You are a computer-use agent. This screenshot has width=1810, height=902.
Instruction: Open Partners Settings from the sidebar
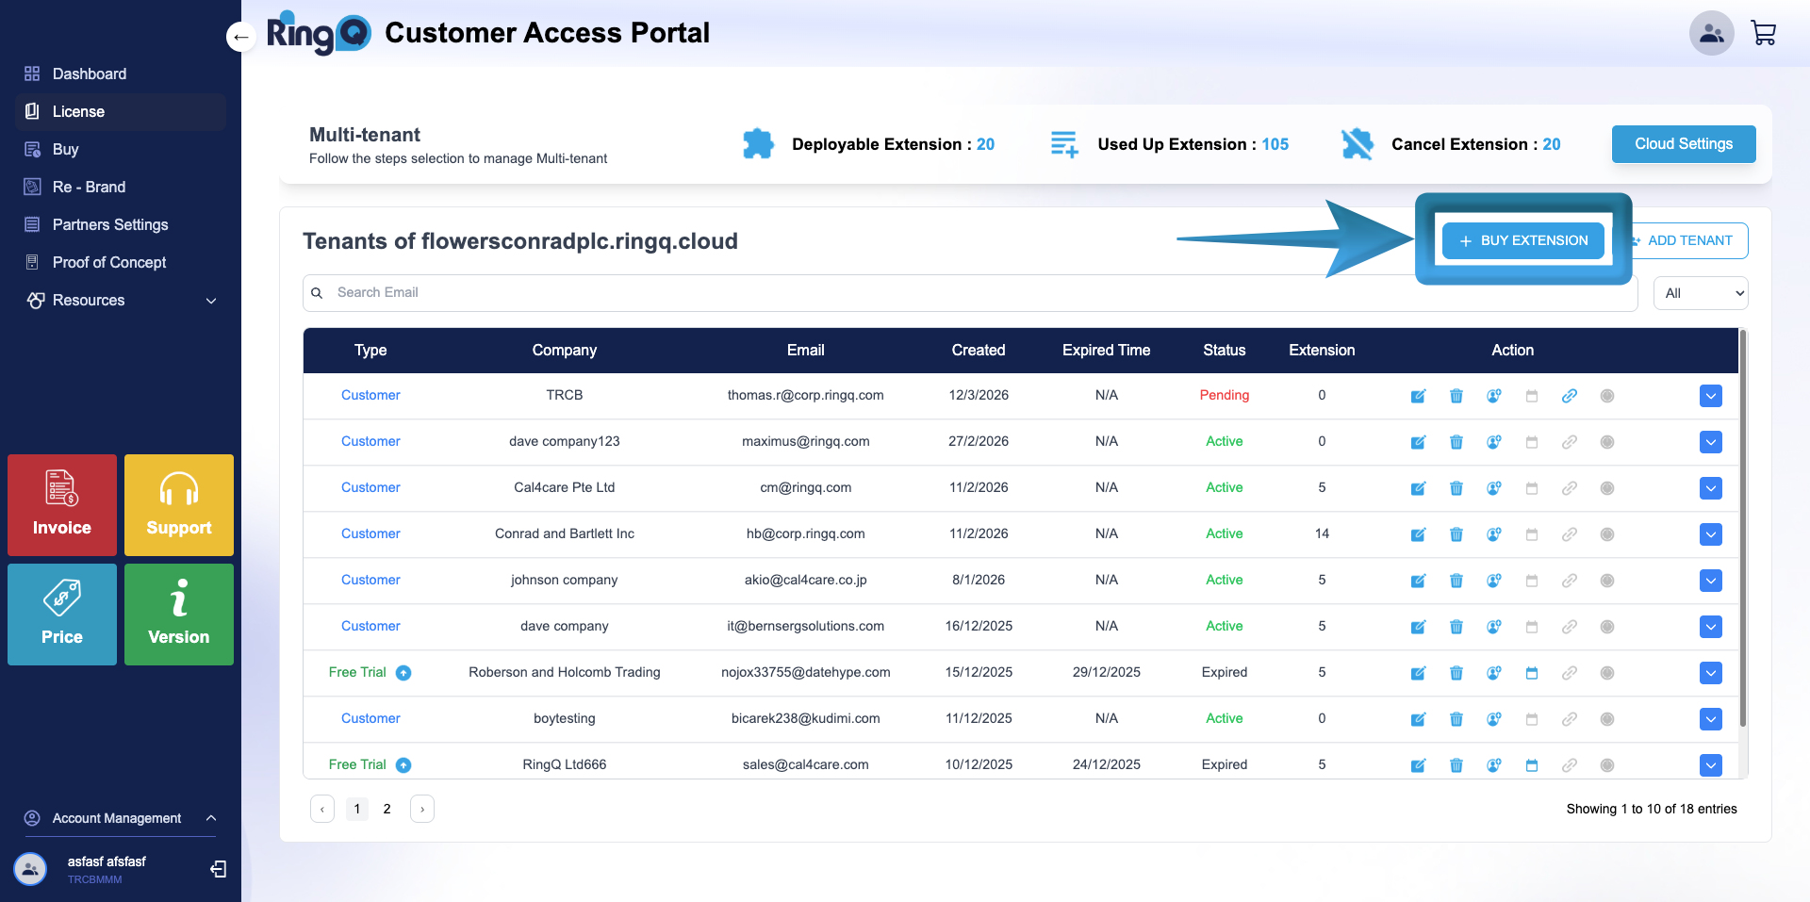point(109,224)
